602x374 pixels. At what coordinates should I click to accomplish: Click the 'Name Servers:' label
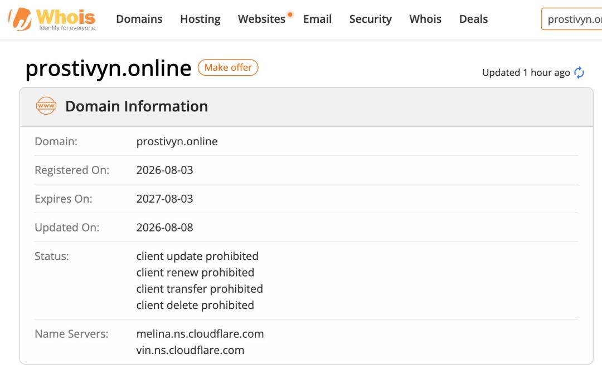coord(71,334)
